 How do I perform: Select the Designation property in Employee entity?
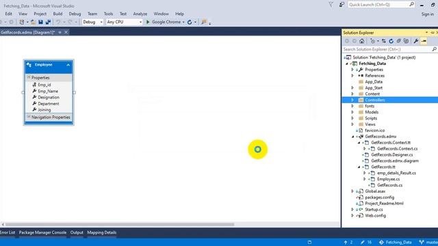(x=49, y=97)
